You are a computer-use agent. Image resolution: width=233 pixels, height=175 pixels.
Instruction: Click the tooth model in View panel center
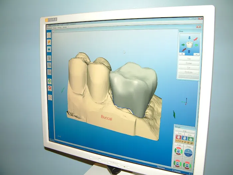click(x=190, y=45)
